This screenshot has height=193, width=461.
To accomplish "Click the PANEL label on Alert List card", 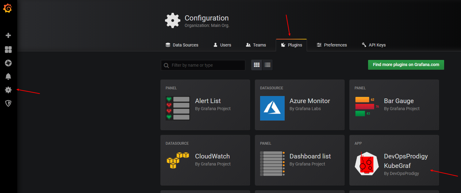I will (171, 88).
